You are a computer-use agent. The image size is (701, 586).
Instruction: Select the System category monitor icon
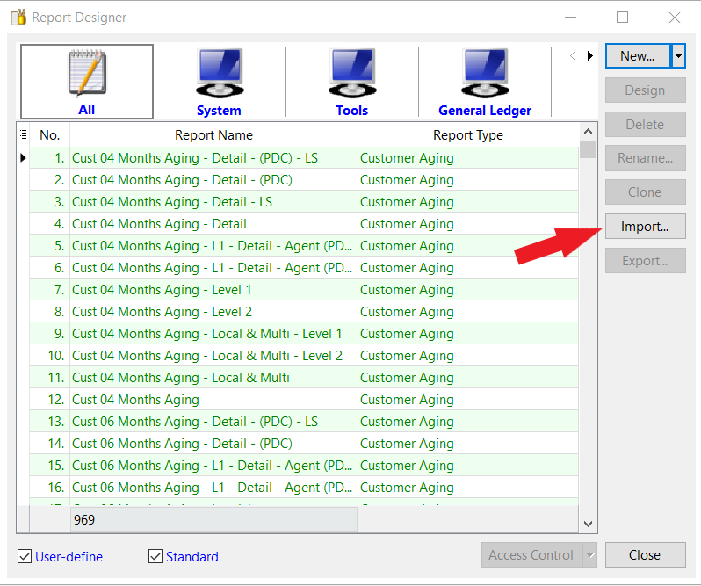(x=219, y=74)
